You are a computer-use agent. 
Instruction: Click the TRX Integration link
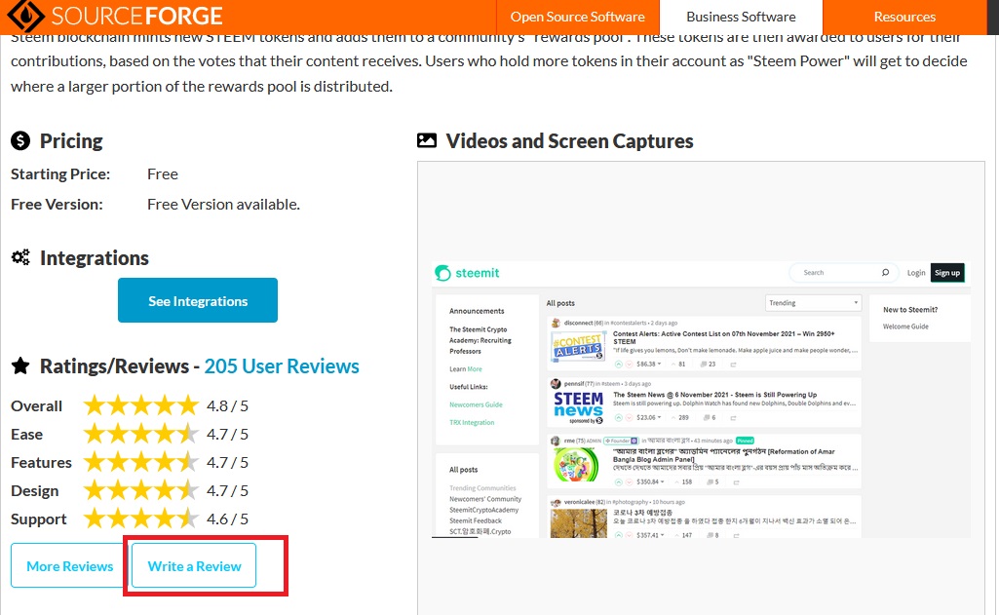pyautogui.click(x=472, y=423)
